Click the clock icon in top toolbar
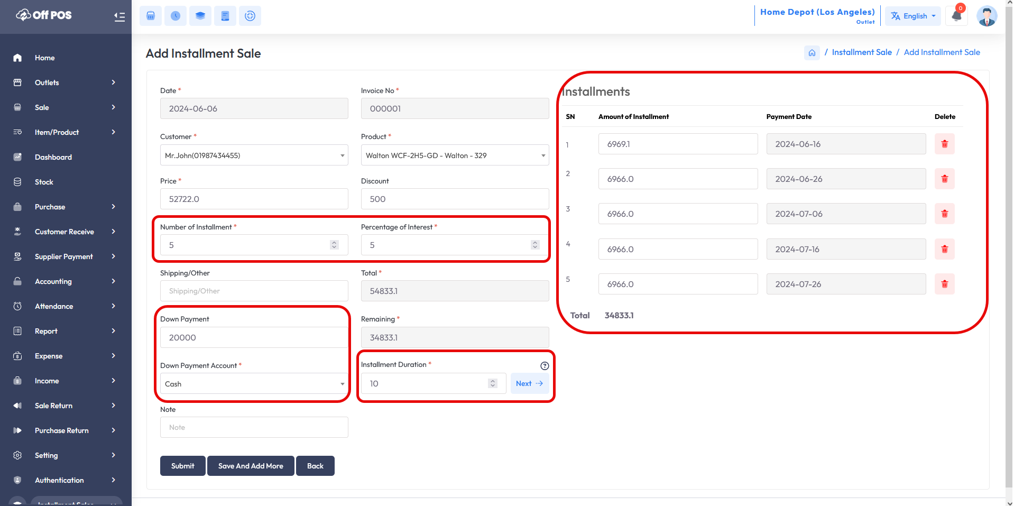The image size is (1014, 506). [176, 16]
